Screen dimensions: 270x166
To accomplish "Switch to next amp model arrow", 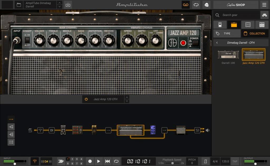I will (127, 101).
